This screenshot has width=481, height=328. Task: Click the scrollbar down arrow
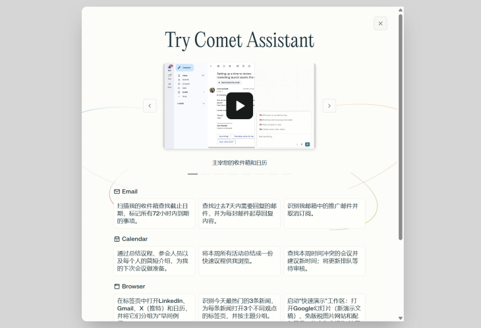[401, 318]
